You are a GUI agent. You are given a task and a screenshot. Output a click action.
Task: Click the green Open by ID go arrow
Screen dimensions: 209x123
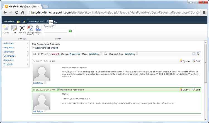pyautogui.click(x=71, y=31)
